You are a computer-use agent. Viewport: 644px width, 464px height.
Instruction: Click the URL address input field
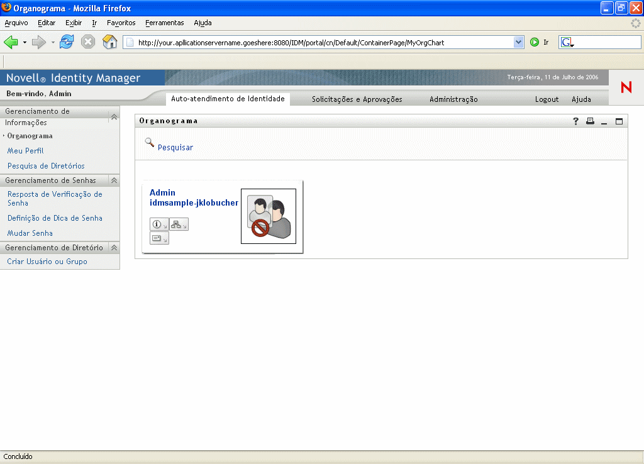325,42
